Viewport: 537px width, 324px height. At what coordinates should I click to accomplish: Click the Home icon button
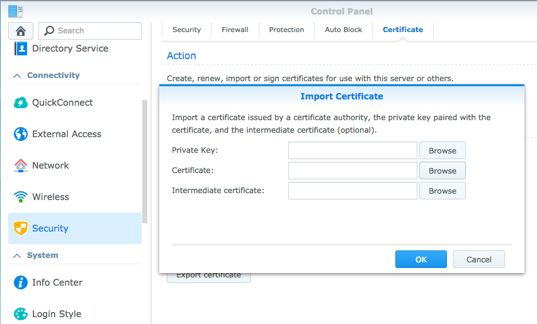tap(21, 31)
